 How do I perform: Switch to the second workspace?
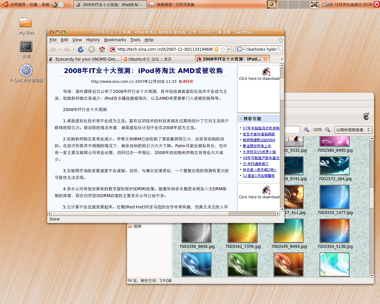[x=283, y=4]
